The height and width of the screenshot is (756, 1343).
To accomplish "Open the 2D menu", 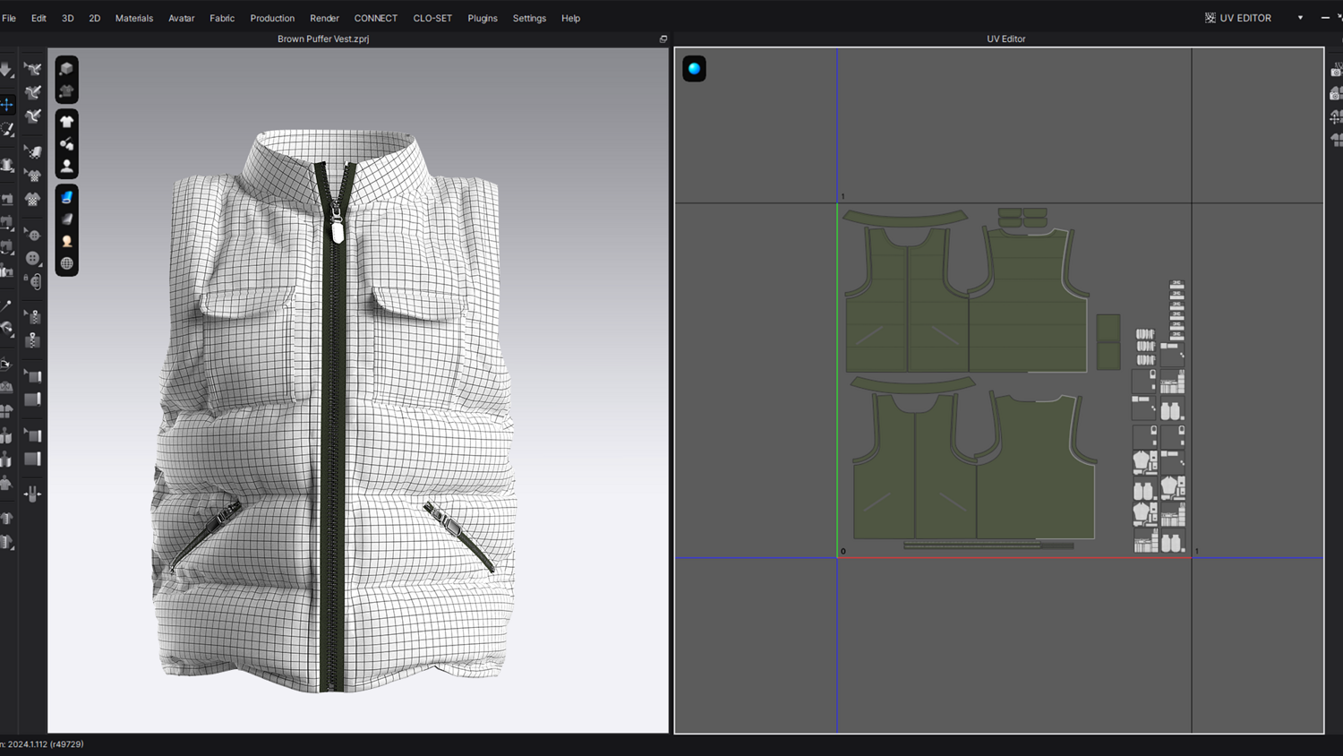I will click(95, 18).
